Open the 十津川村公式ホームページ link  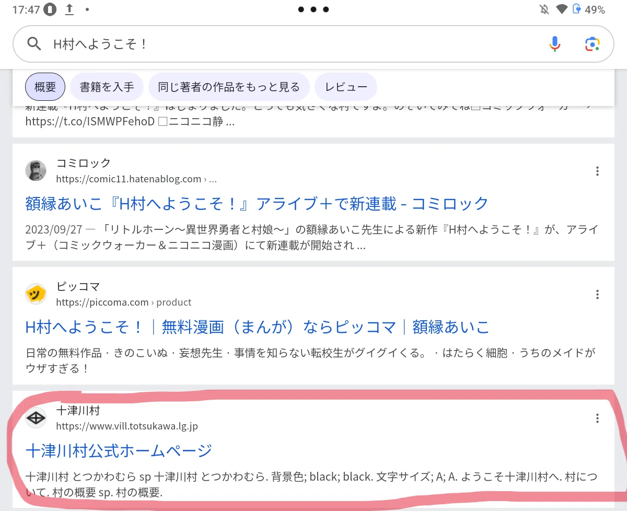pos(119,450)
